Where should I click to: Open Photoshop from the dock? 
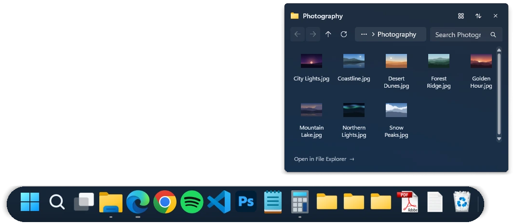pos(245,202)
